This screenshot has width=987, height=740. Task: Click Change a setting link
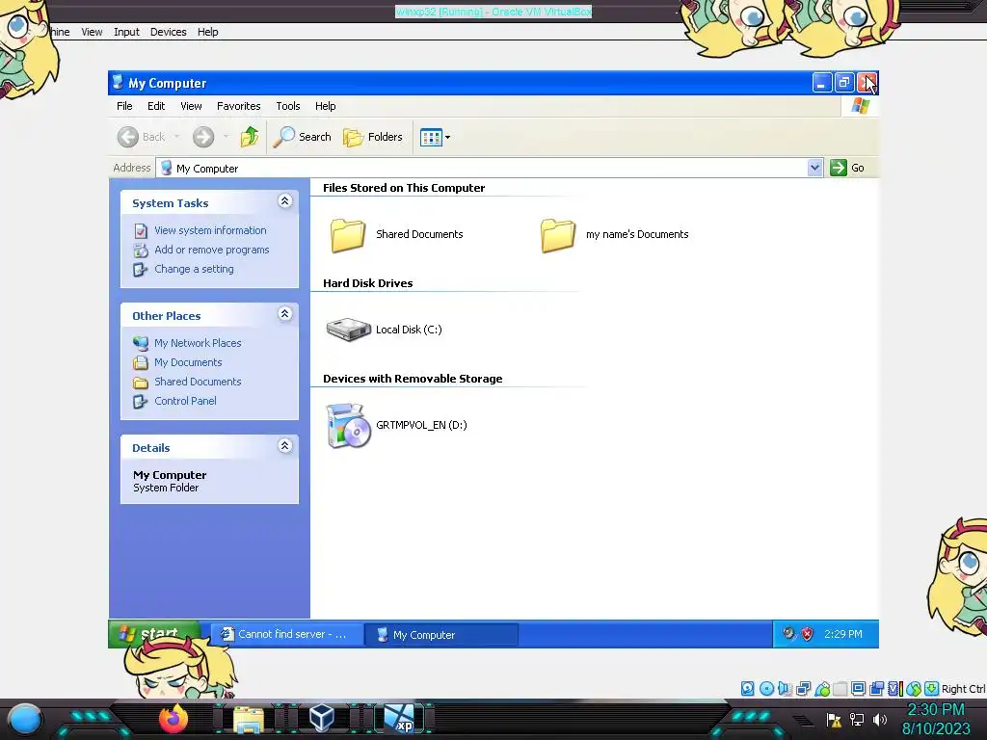click(194, 269)
